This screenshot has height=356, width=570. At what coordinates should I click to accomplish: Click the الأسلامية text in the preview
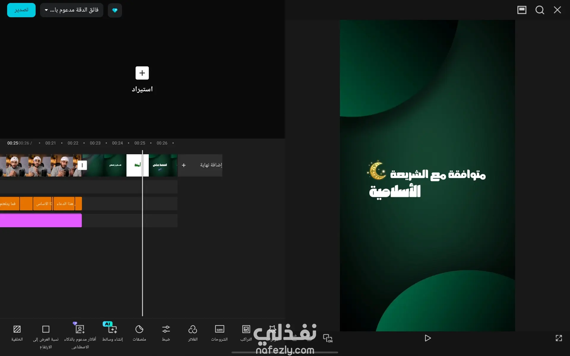395,192
